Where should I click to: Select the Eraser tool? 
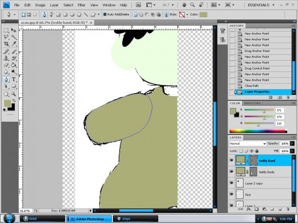(6, 65)
